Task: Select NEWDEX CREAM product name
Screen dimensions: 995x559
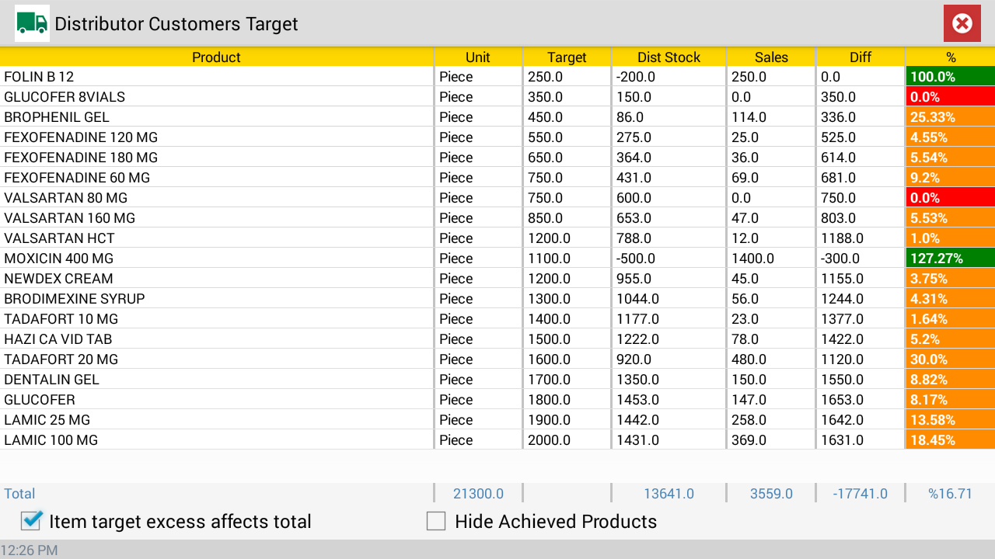Action: click(x=58, y=278)
